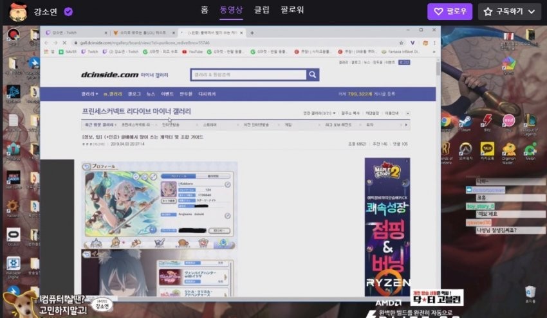Open the Twitch bookmark in bookmarks bar
This screenshot has width=547, height=318.
pos(89,52)
